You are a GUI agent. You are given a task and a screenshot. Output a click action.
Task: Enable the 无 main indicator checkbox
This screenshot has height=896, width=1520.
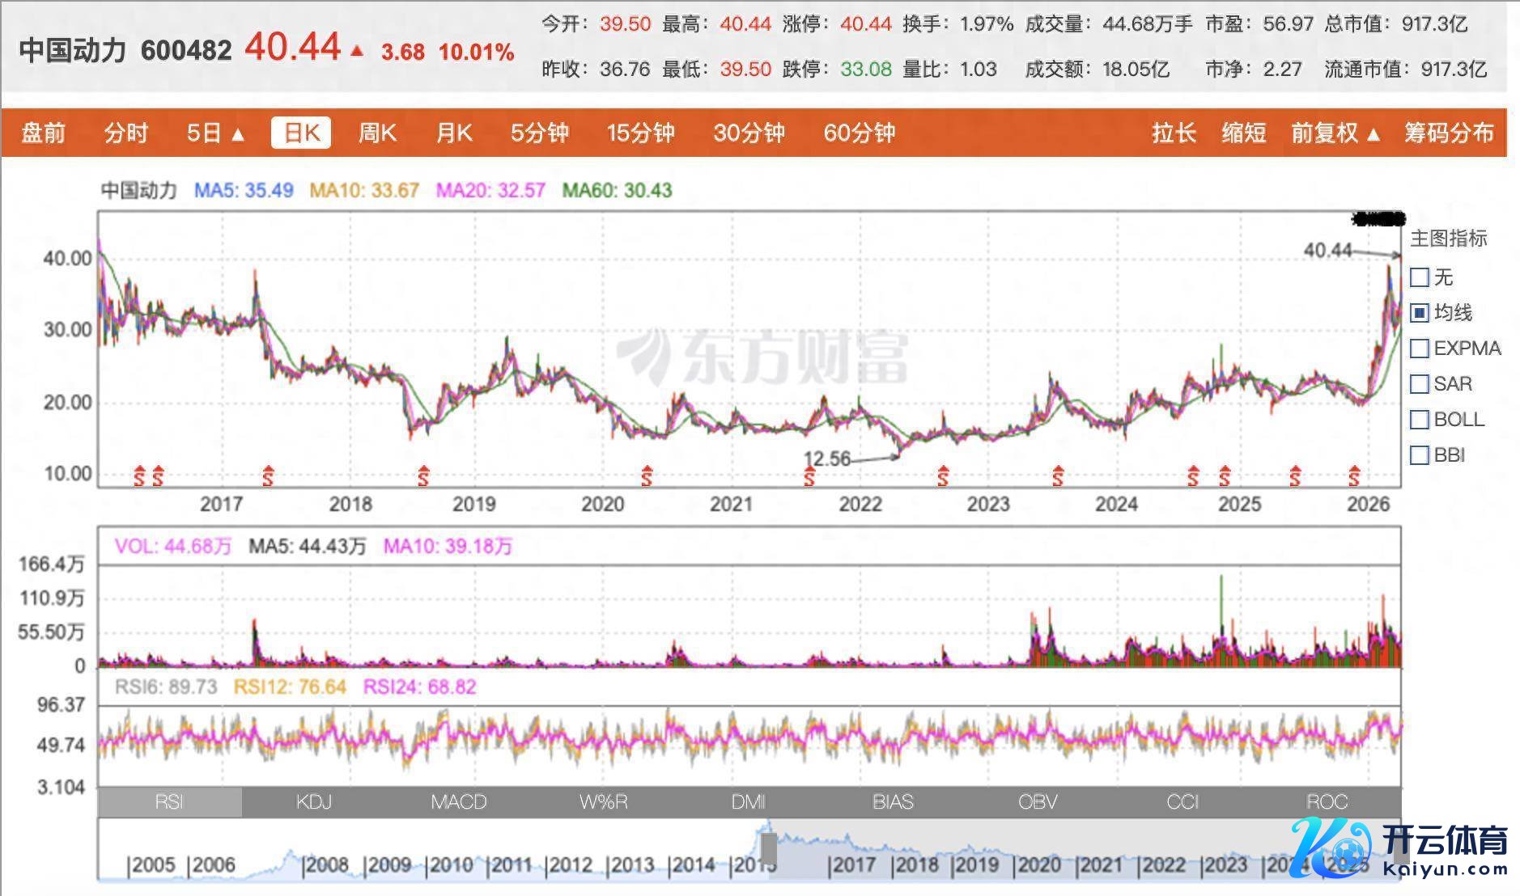1420,277
